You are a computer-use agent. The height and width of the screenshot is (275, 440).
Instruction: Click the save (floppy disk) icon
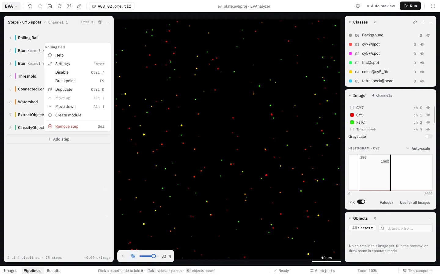tap(50, 6)
